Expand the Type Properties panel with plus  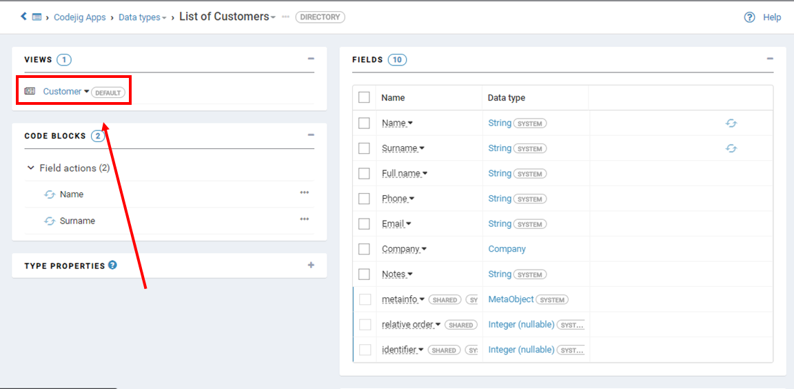coord(311,265)
